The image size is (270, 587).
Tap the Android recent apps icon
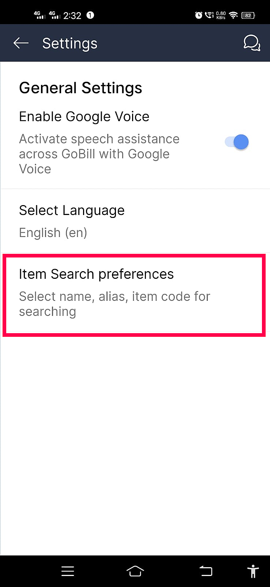pos(68,571)
